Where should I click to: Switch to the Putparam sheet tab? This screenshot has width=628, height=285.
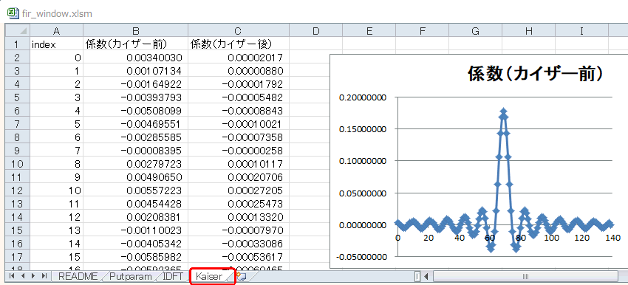(x=131, y=276)
